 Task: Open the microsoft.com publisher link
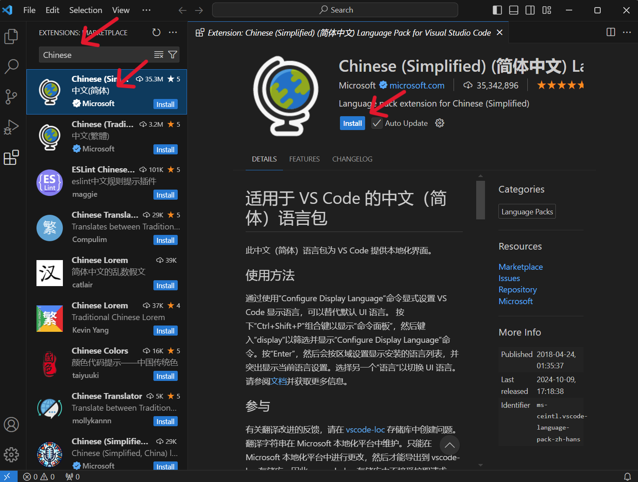[417, 85]
